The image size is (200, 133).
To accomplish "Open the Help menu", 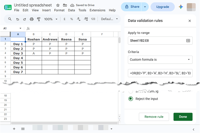I will tap(112, 10).
